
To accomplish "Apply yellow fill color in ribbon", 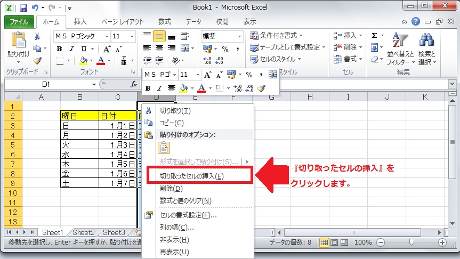I will [x=84, y=61].
